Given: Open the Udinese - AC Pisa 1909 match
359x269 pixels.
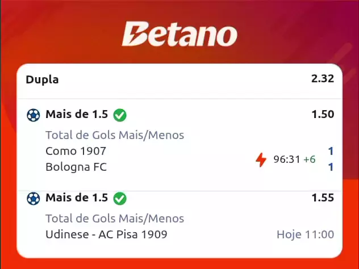Looking at the screenshot, I should (x=106, y=234).
